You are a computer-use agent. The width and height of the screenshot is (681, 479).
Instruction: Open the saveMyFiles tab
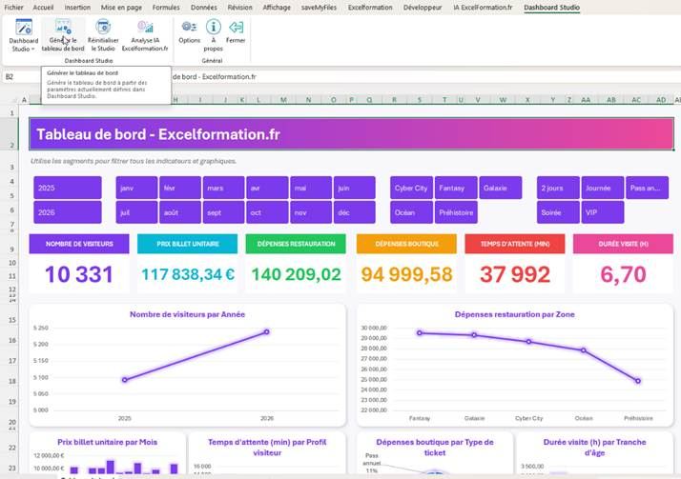coord(319,8)
